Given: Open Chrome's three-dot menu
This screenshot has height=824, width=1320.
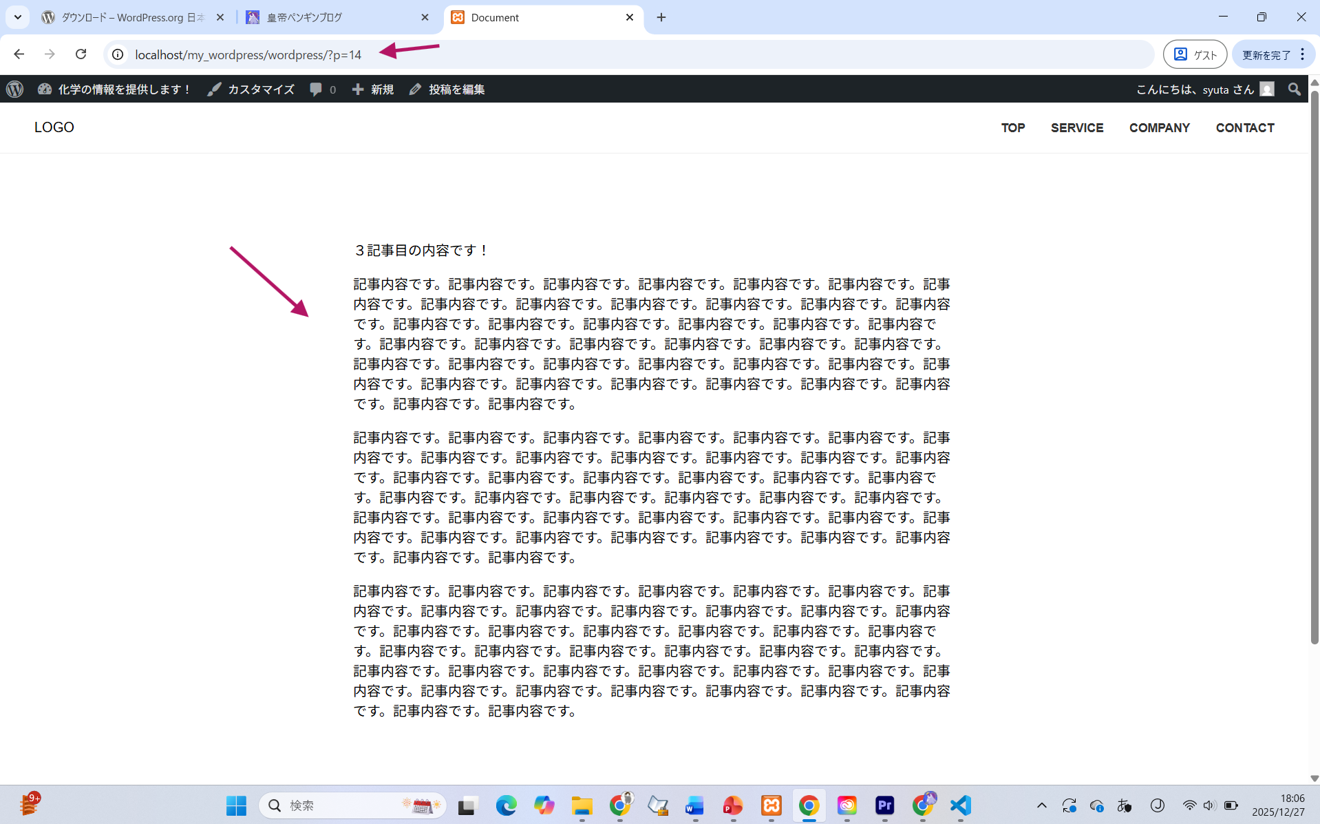Looking at the screenshot, I should tap(1302, 54).
